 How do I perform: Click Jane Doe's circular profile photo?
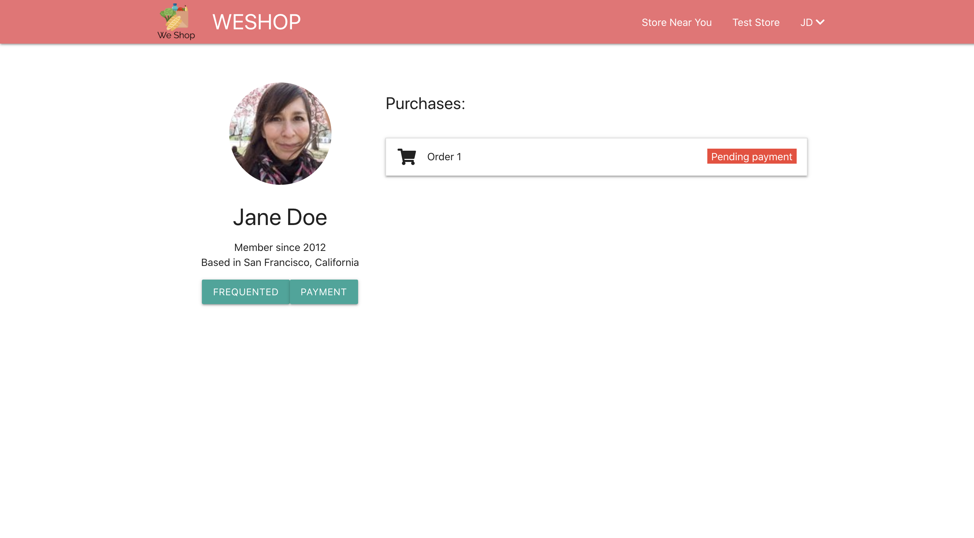280,133
